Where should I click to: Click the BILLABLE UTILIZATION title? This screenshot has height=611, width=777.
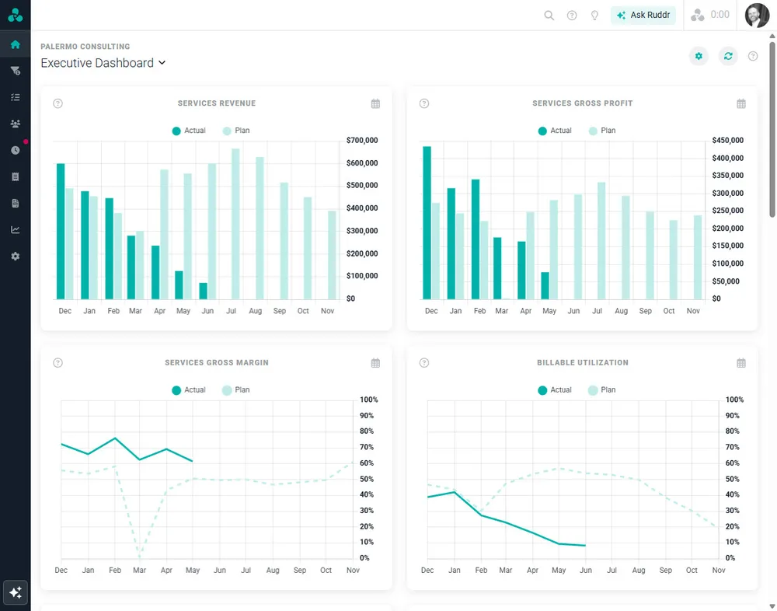pyautogui.click(x=583, y=362)
